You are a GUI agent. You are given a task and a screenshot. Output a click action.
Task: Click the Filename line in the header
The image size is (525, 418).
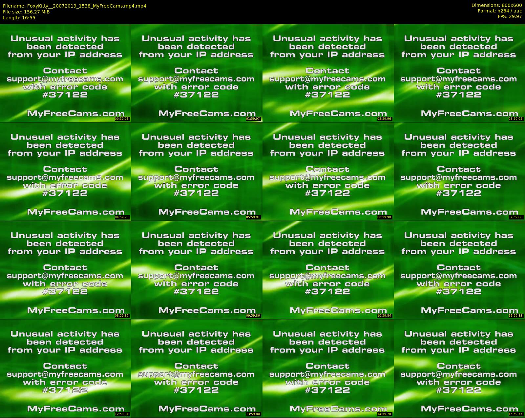coord(74,6)
